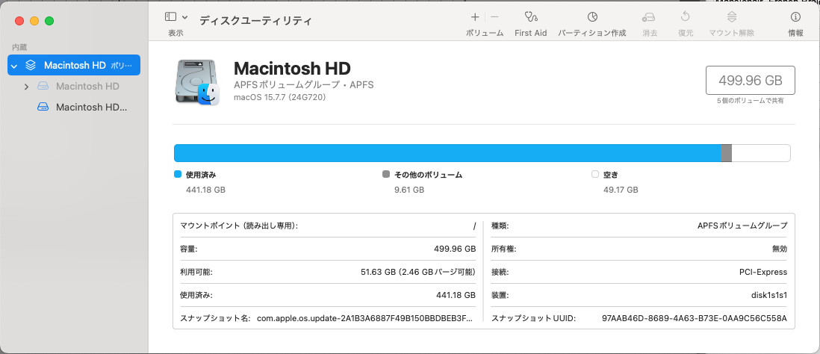This screenshot has width=820, height=354.
Task: Click the Macintosh HD... data volume drive icon
Action: tap(43, 108)
